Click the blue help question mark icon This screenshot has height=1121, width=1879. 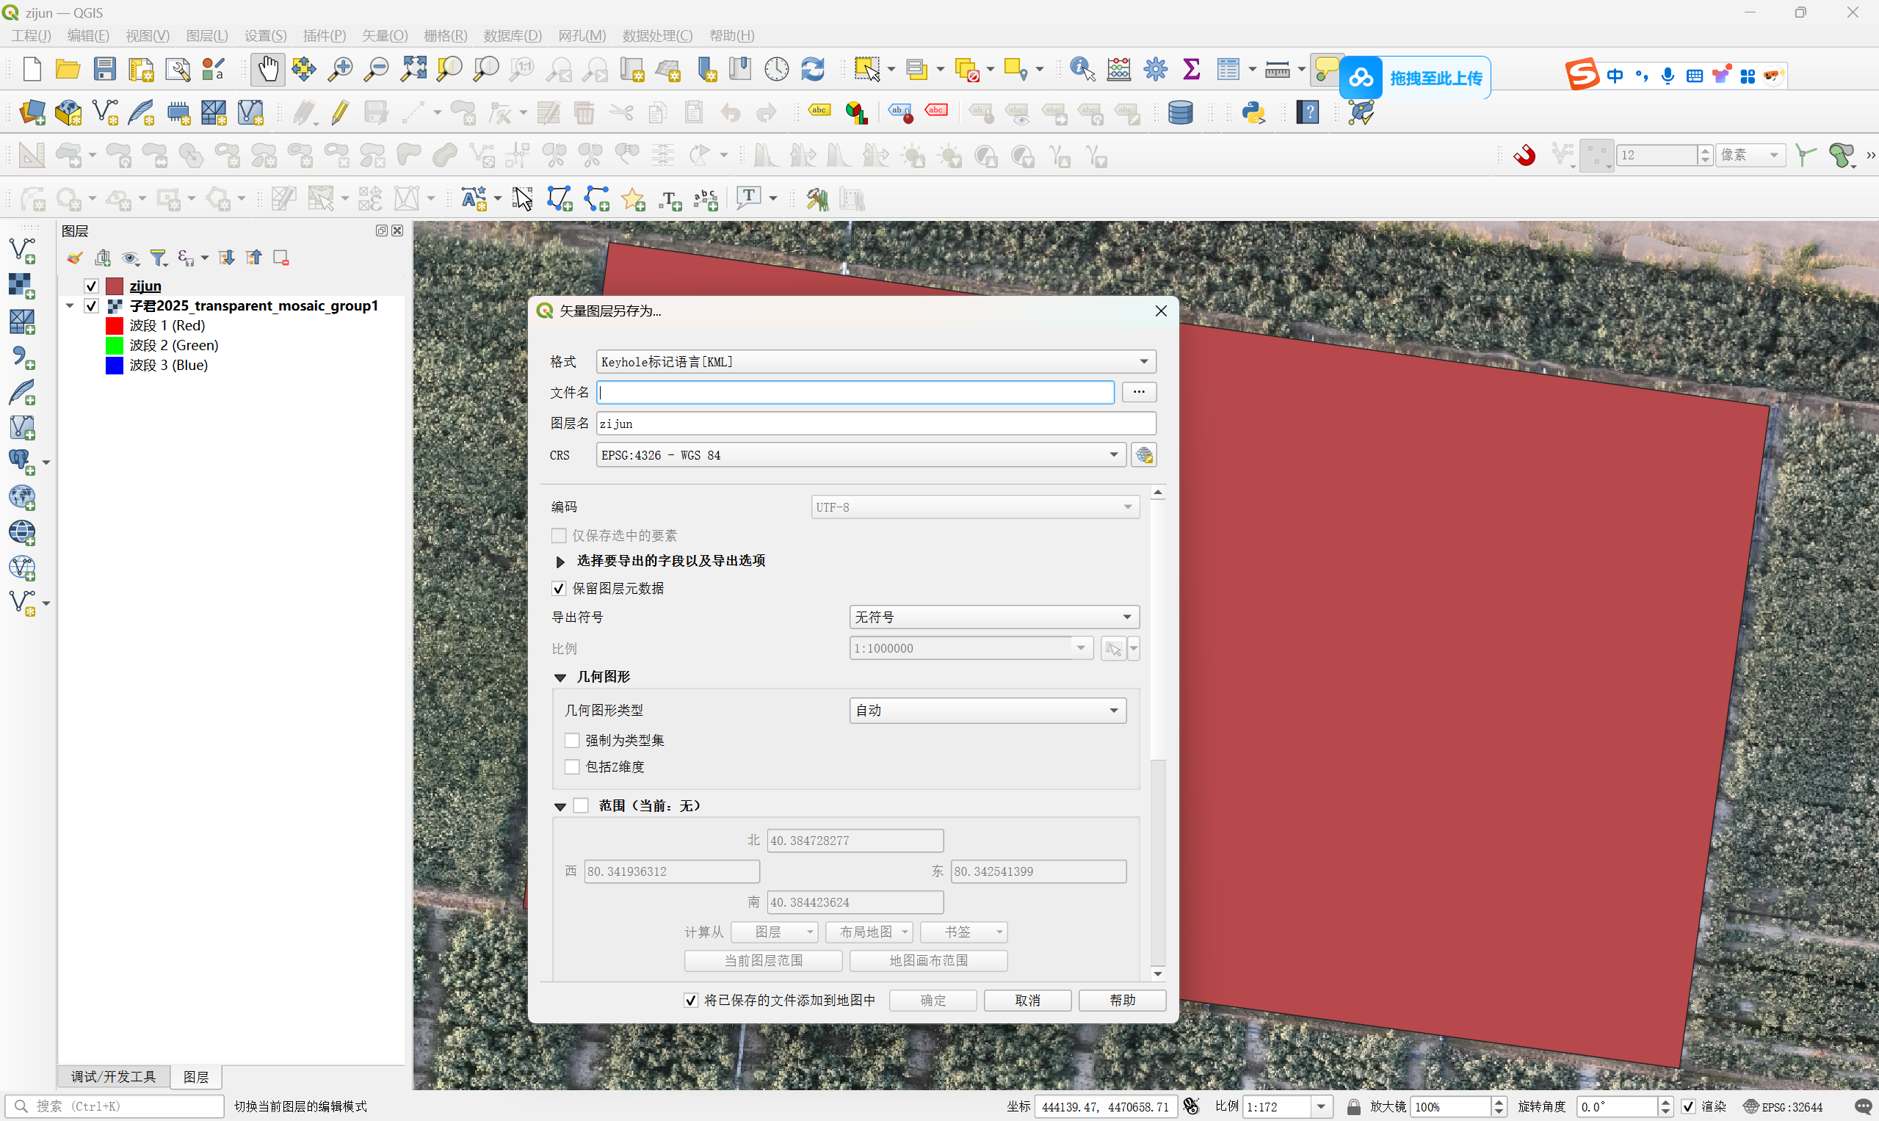(x=1308, y=113)
